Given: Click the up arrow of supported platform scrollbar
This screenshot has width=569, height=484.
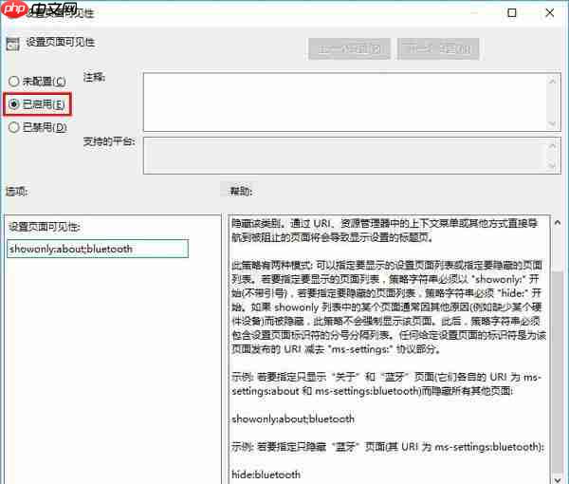Looking at the screenshot, I should pyautogui.click(x=553, y=145).
